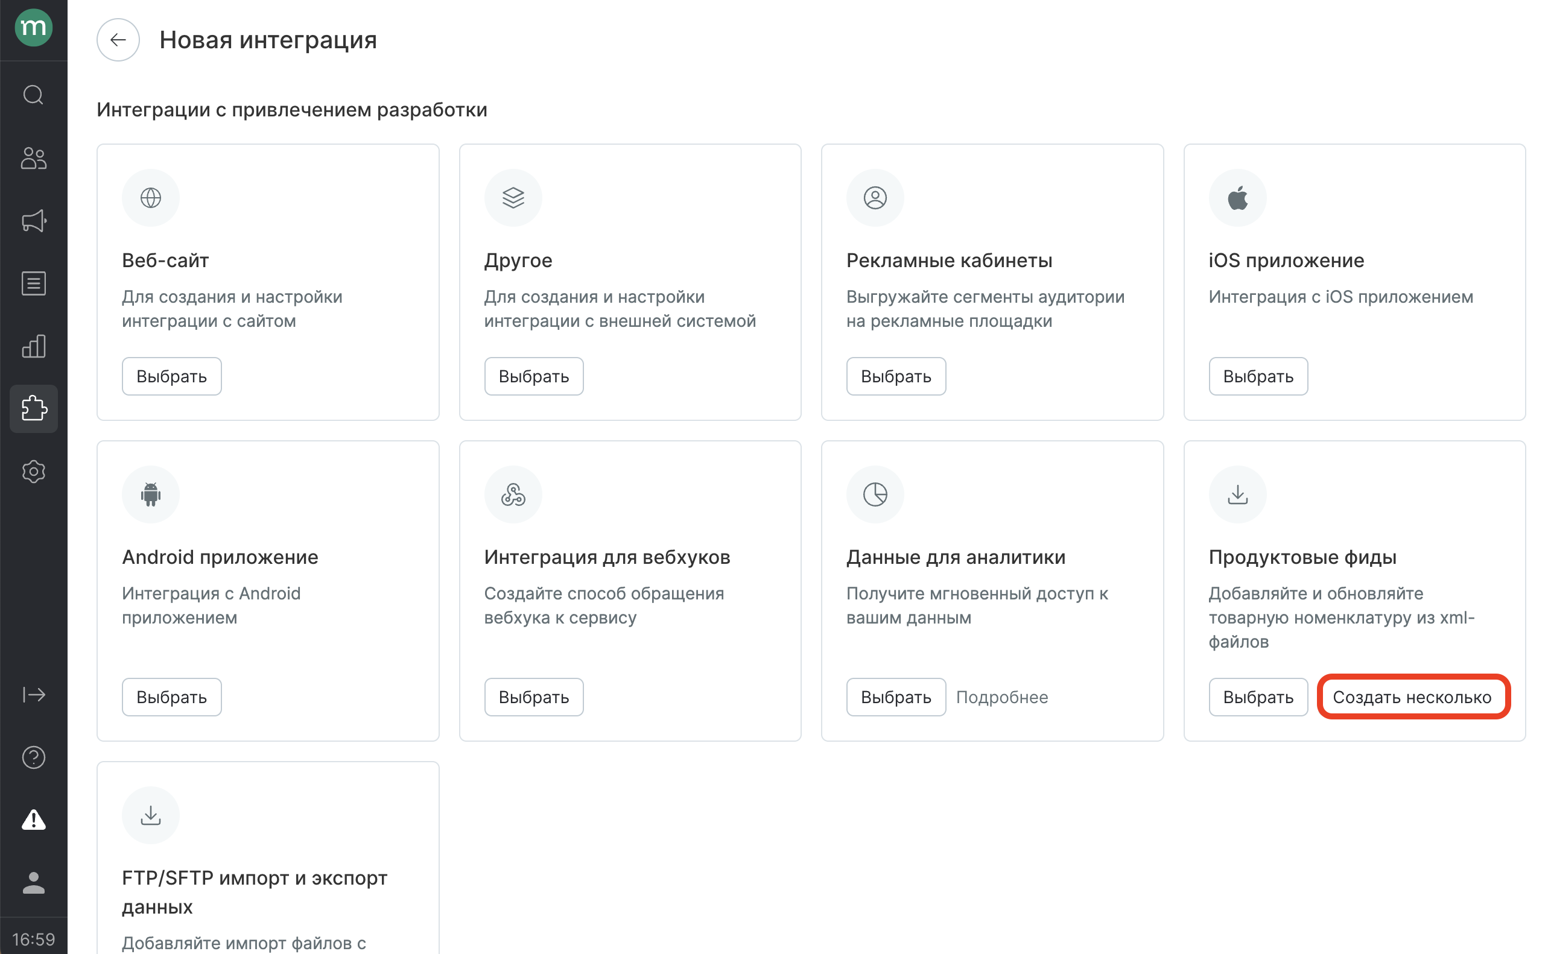
Task: Open campaigns megaphone sidebar icon
Action: pyautogui.click(x=33, y=221)
